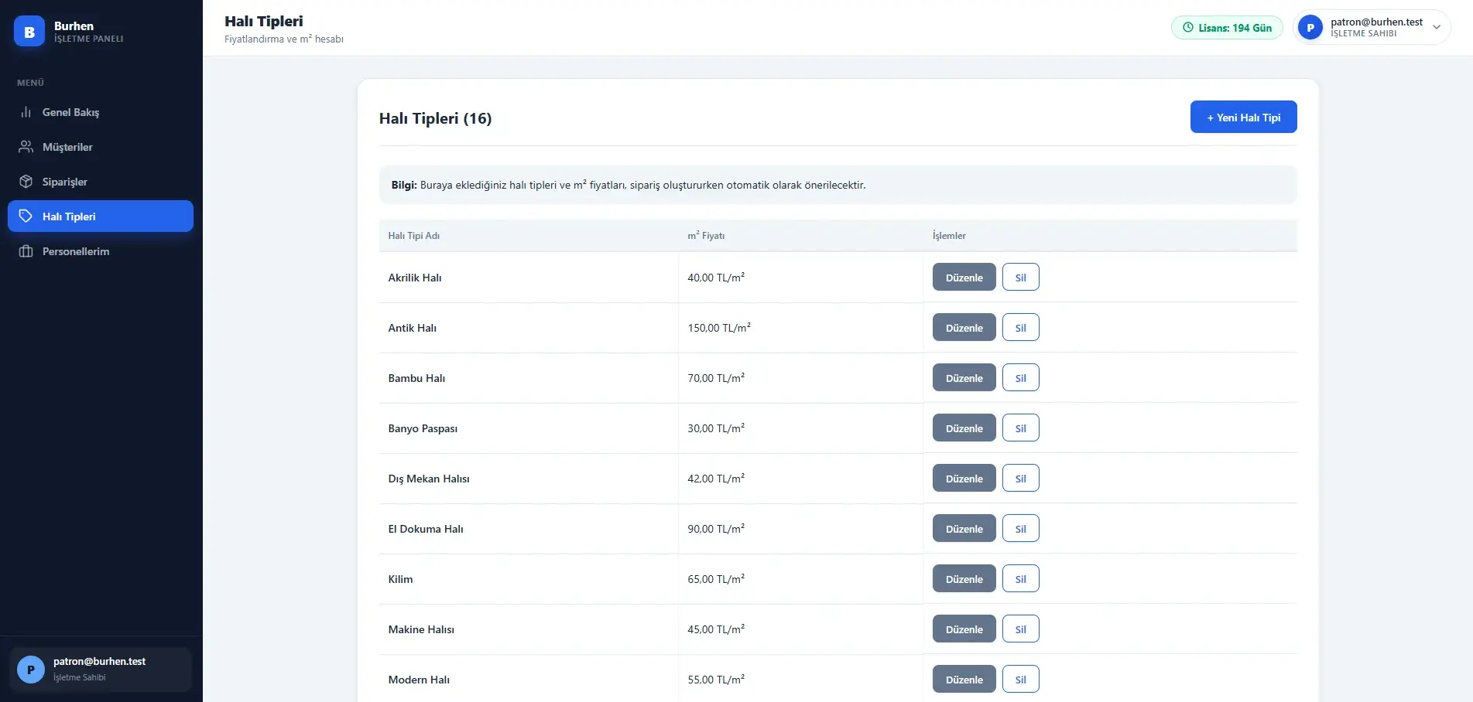
Task: Edit Kilim with Düzenle
Action: tap(964, 578)
